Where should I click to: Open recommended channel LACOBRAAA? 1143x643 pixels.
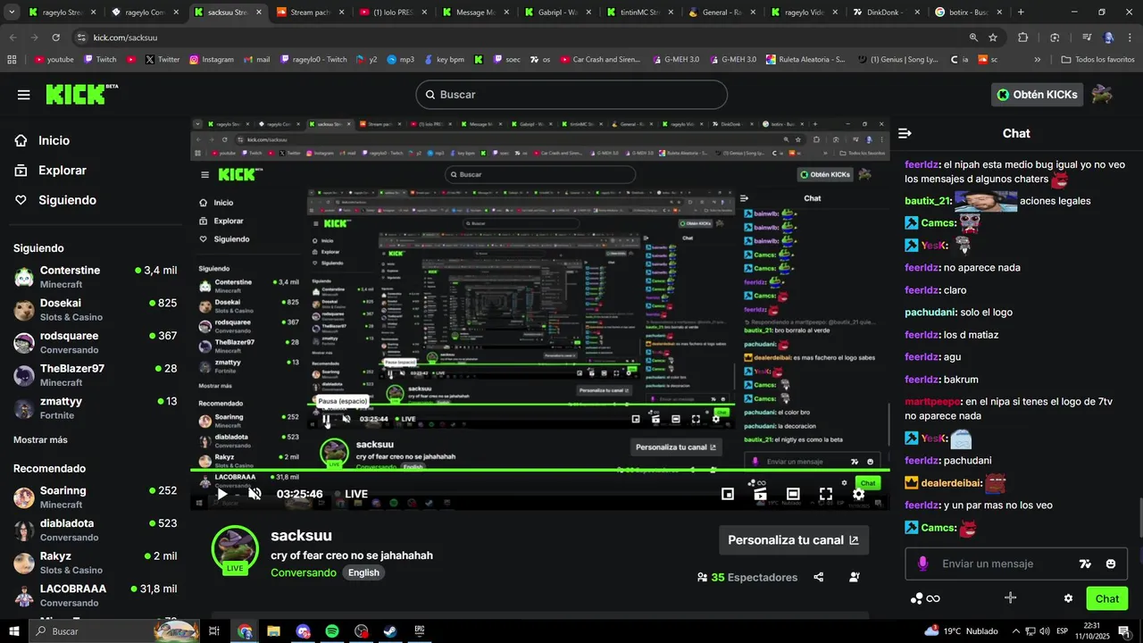95,596
